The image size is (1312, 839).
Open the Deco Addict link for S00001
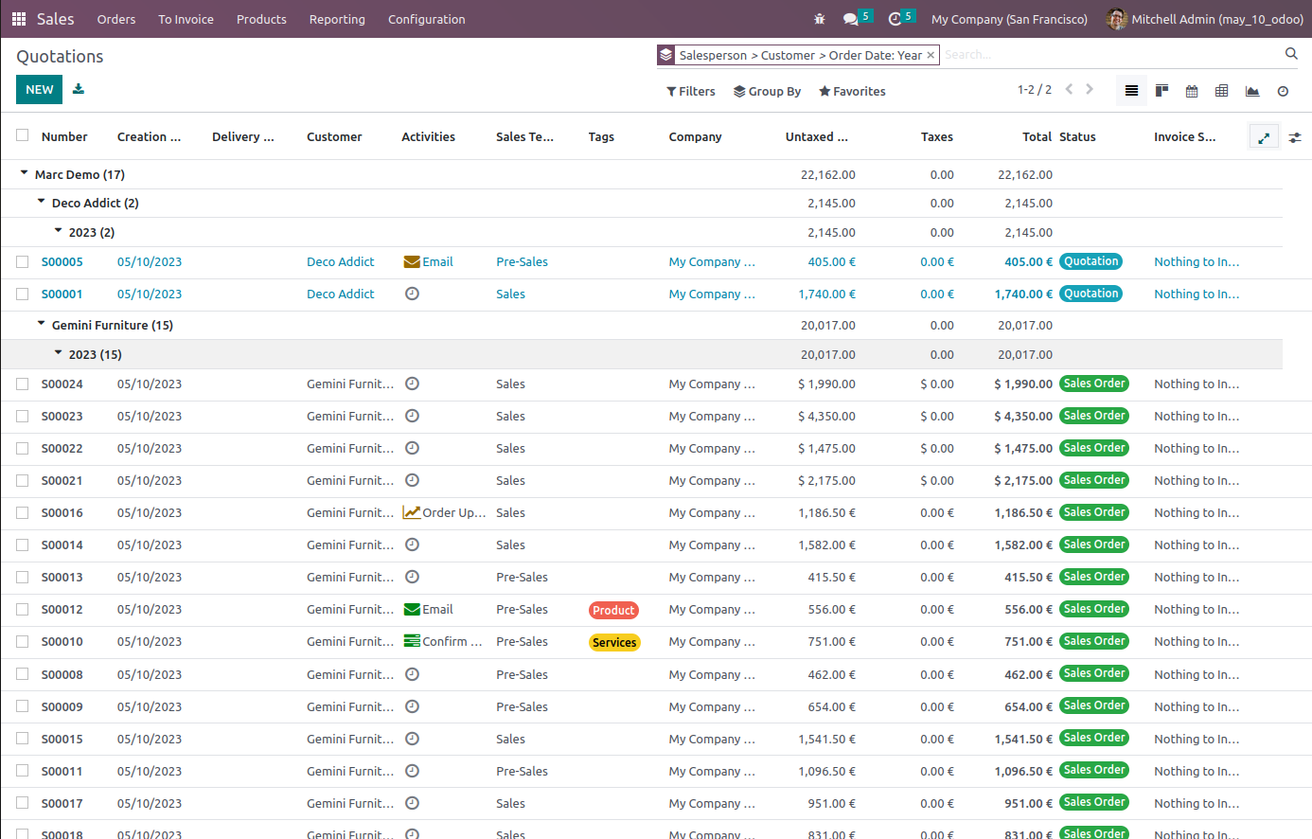(341, 295)
